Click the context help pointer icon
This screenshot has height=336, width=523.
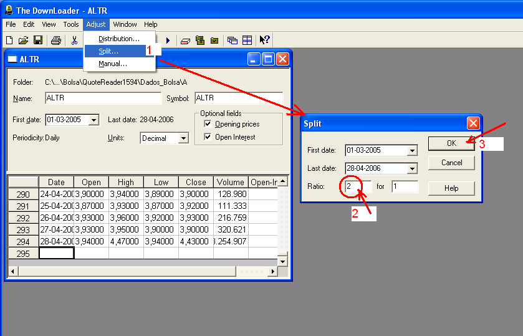(264, 40)
